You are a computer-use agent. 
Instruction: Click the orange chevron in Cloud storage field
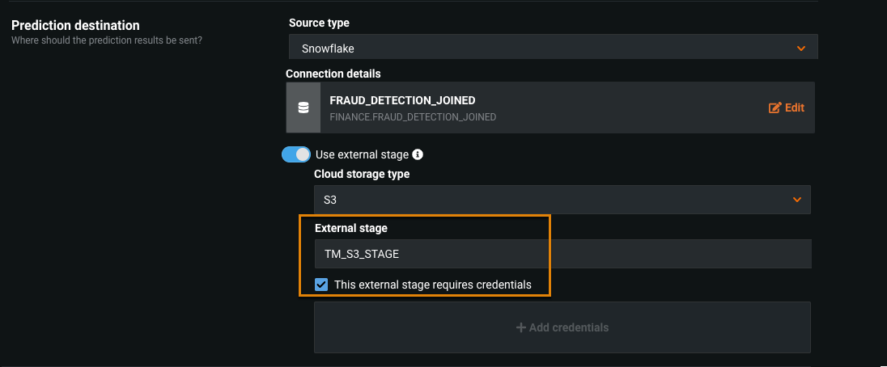click(797, 200)
